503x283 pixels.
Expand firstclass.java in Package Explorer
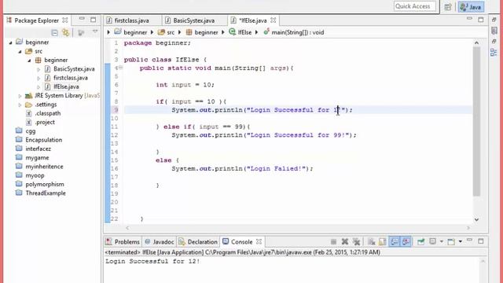coord(39,78)
